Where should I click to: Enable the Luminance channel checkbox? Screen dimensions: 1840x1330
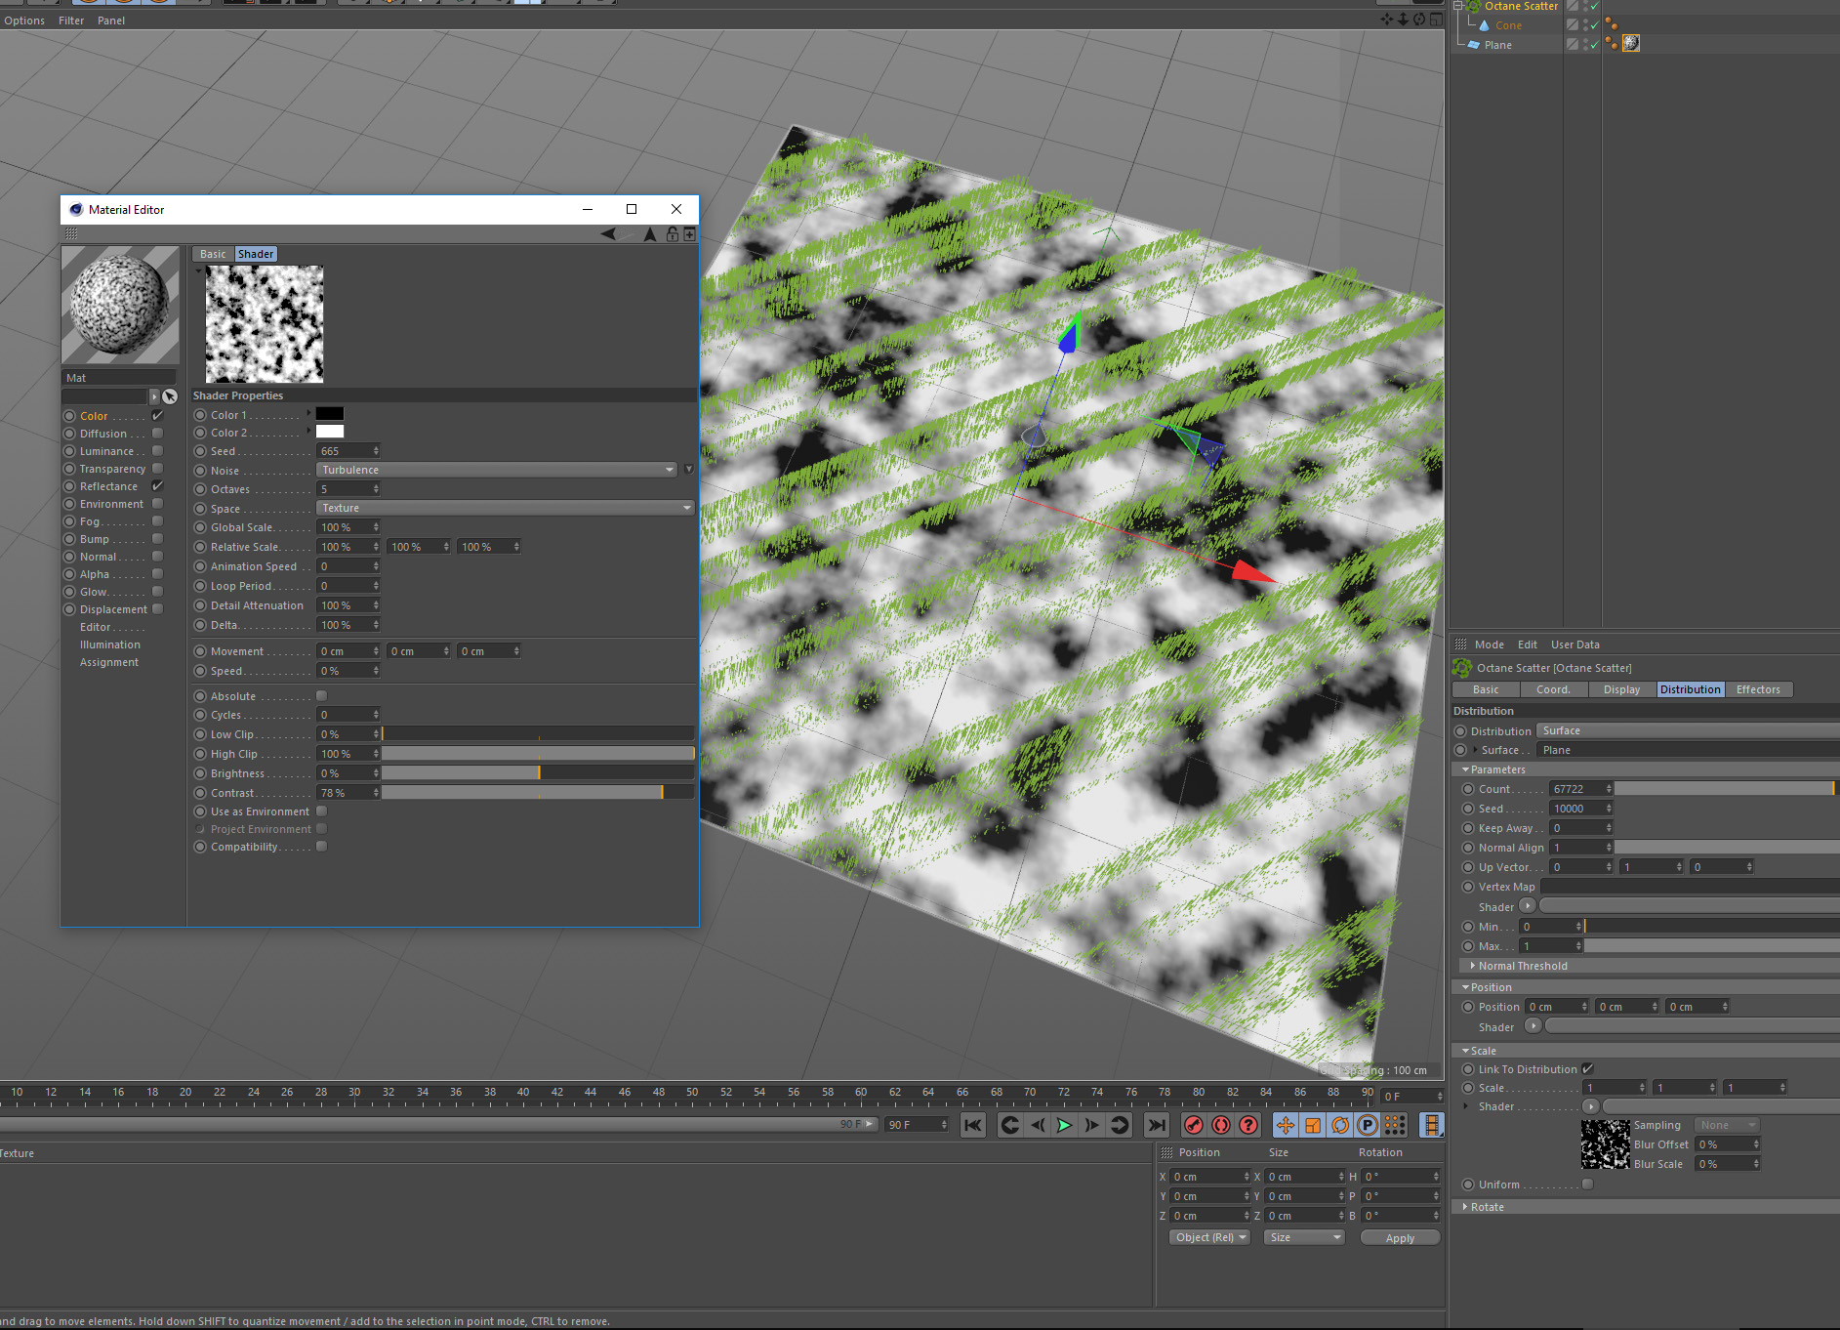point(157,451)
